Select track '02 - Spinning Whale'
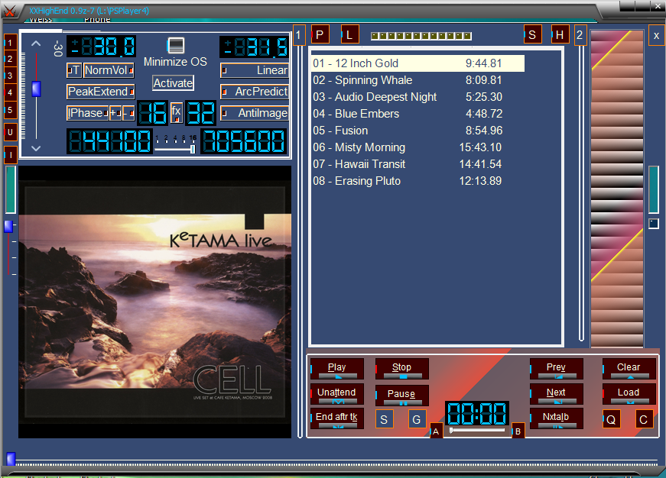Screen dimensions: 666x478 point(418,80)
